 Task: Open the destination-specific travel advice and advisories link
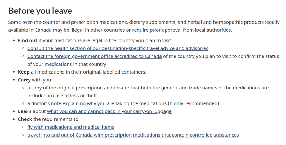(x=118, y=48)
